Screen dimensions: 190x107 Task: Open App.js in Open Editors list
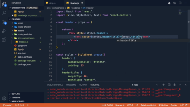[x=26, y=12]
